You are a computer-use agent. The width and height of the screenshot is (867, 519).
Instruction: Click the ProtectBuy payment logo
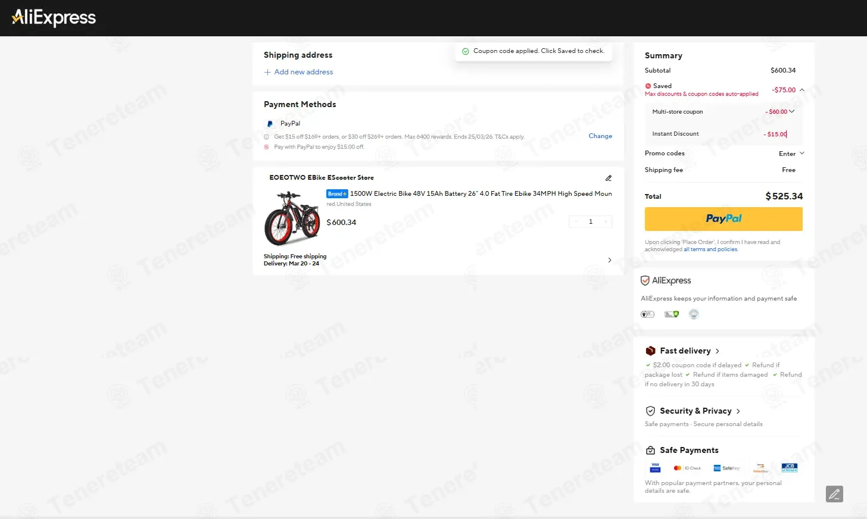[x=760, y=468]
